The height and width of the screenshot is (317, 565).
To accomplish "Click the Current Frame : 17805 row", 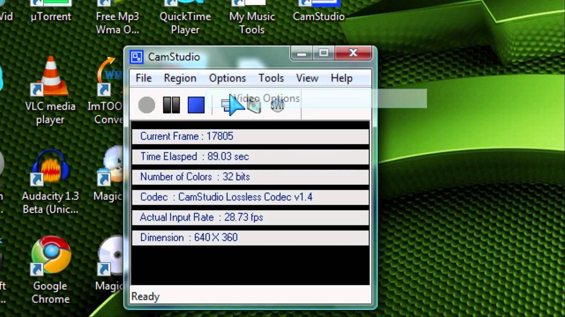I will click(x=250, y=136).
